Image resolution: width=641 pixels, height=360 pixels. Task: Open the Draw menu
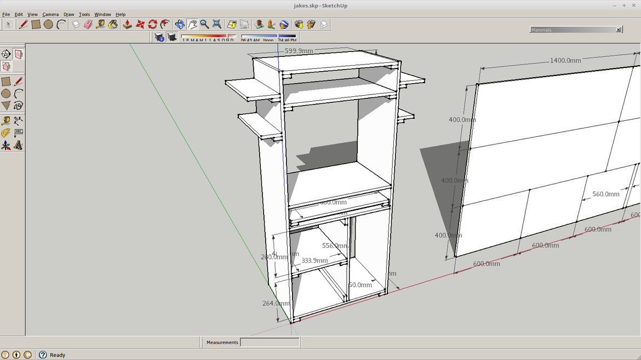pyautogui.click(x=68, y=14)
